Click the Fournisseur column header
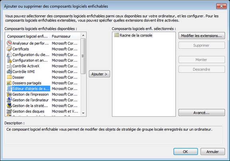The image size is (230, 161). tap(65, 36)
